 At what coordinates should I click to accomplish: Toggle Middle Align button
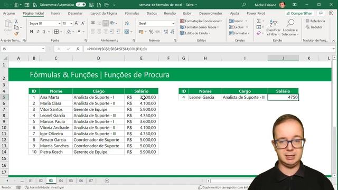(99, 23)
